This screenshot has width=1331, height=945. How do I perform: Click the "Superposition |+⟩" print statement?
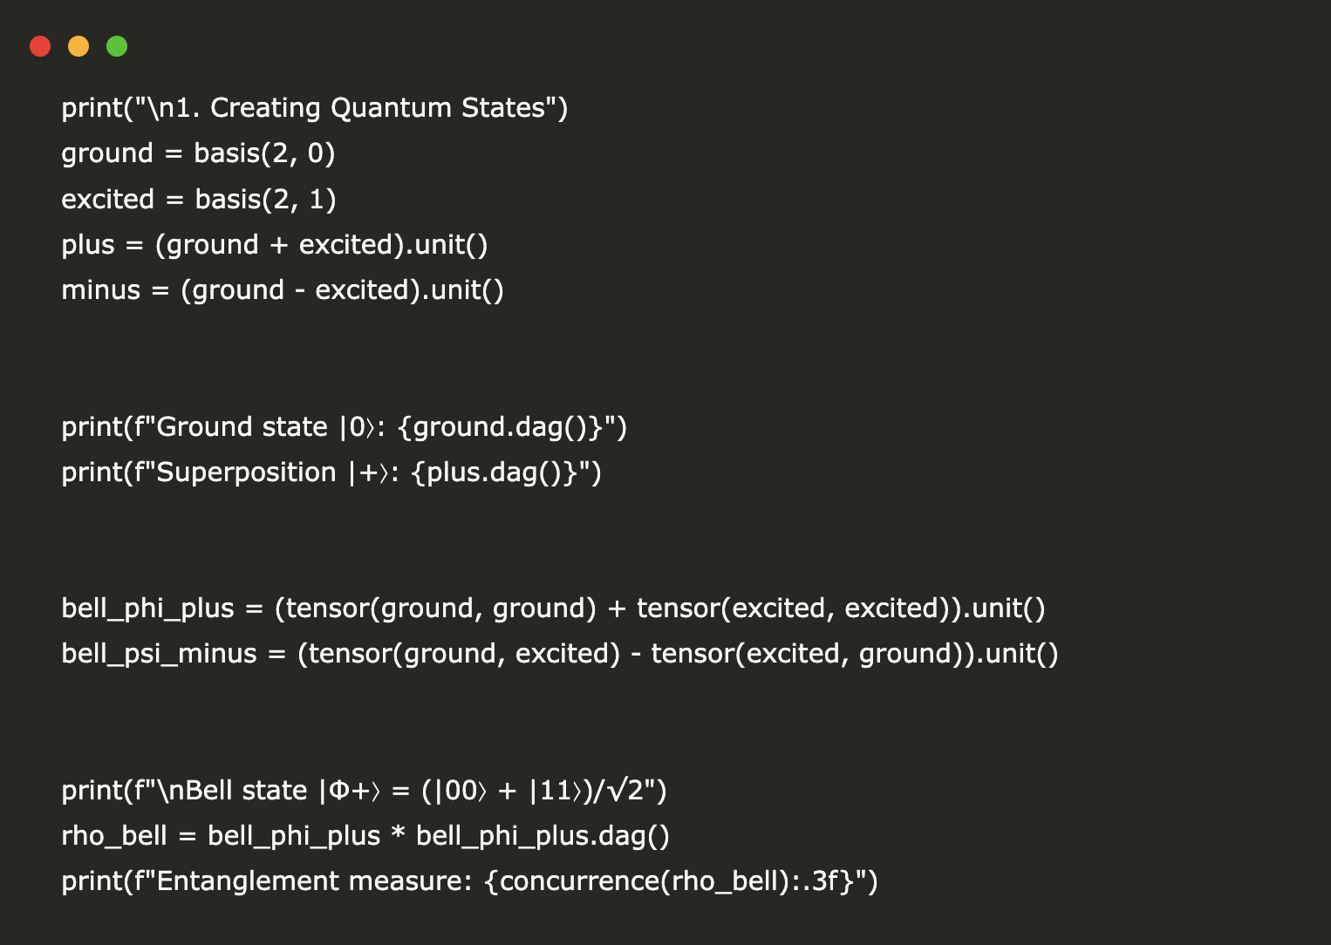point(331,472)
